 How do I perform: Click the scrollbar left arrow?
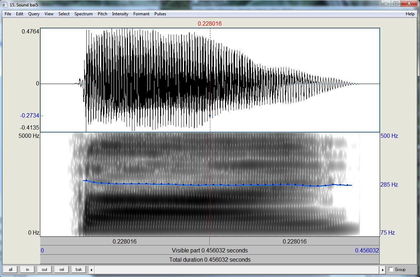(x=91, y=270)
